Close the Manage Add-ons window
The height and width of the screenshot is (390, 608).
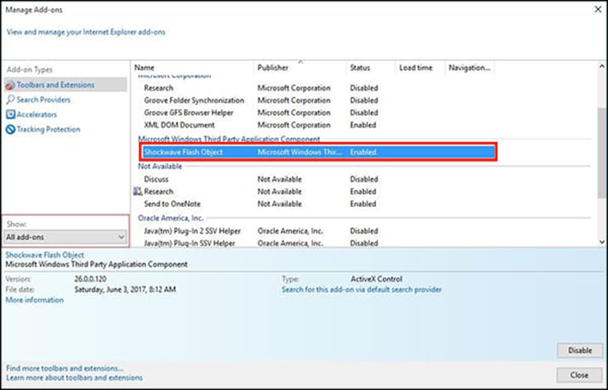[x=598, y=10]
